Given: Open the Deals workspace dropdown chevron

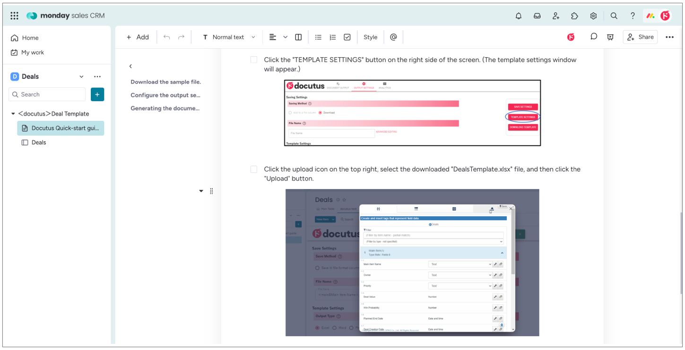Looking at the screenshot, I should click(x=81, y=77).
